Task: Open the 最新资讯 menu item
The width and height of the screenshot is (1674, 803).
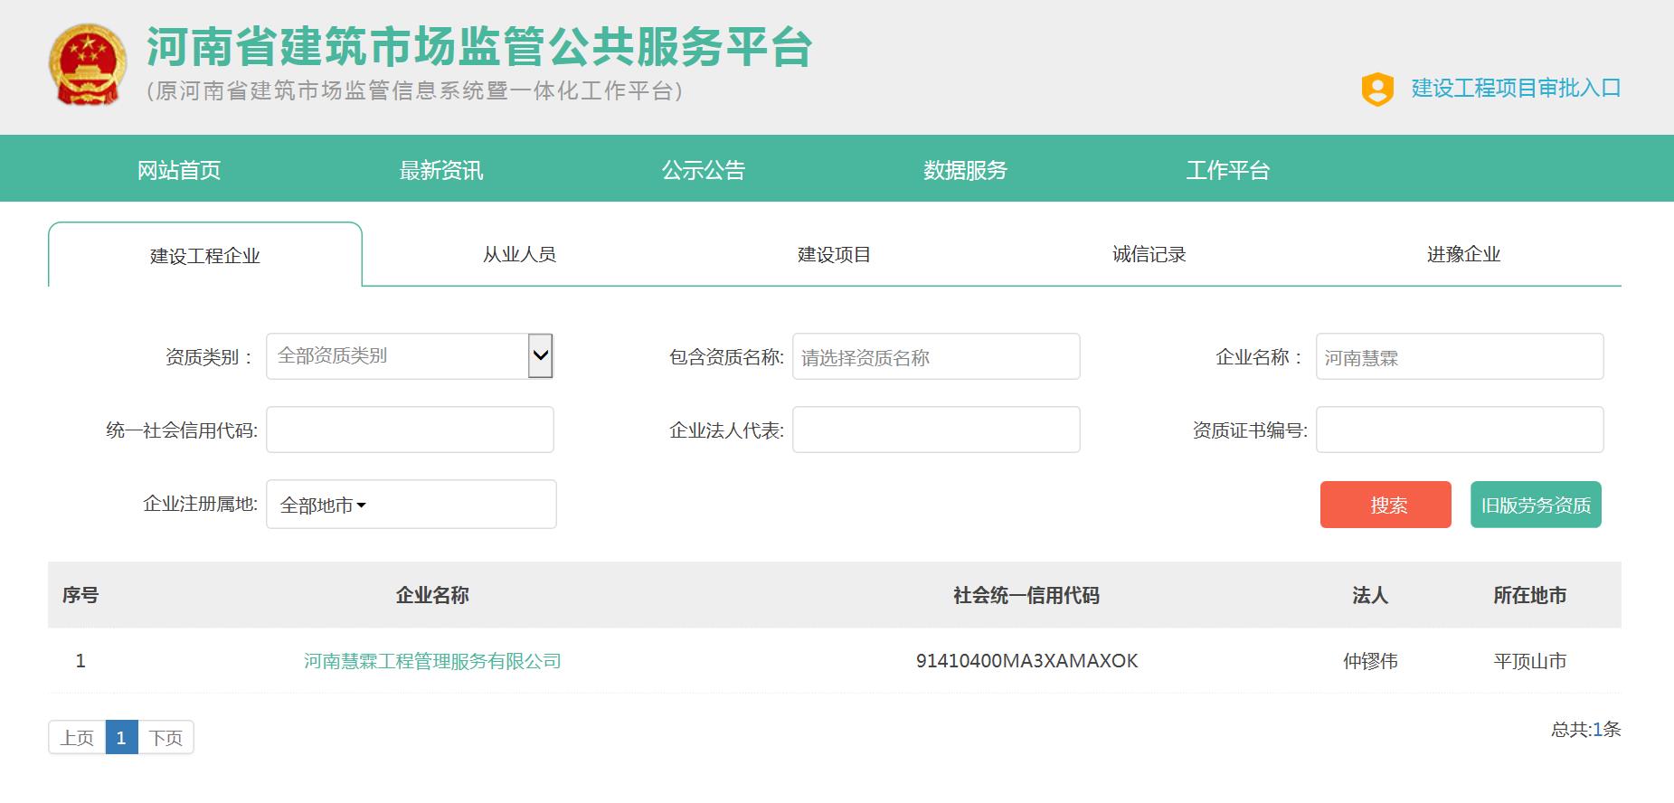Action: tap(441, 170)
